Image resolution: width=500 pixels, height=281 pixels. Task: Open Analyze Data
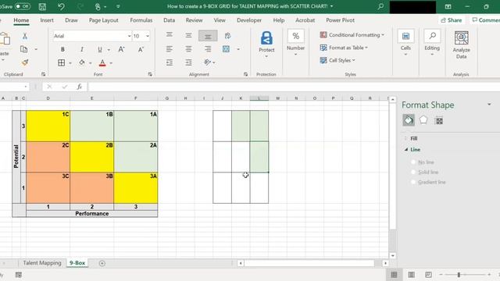(x=461, y=44)
